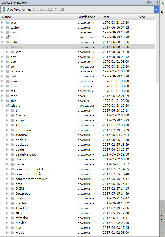Click the proc folder icon
Viewport: 165px width, 237px height.
pyautogui.click(x=7, y=86)
